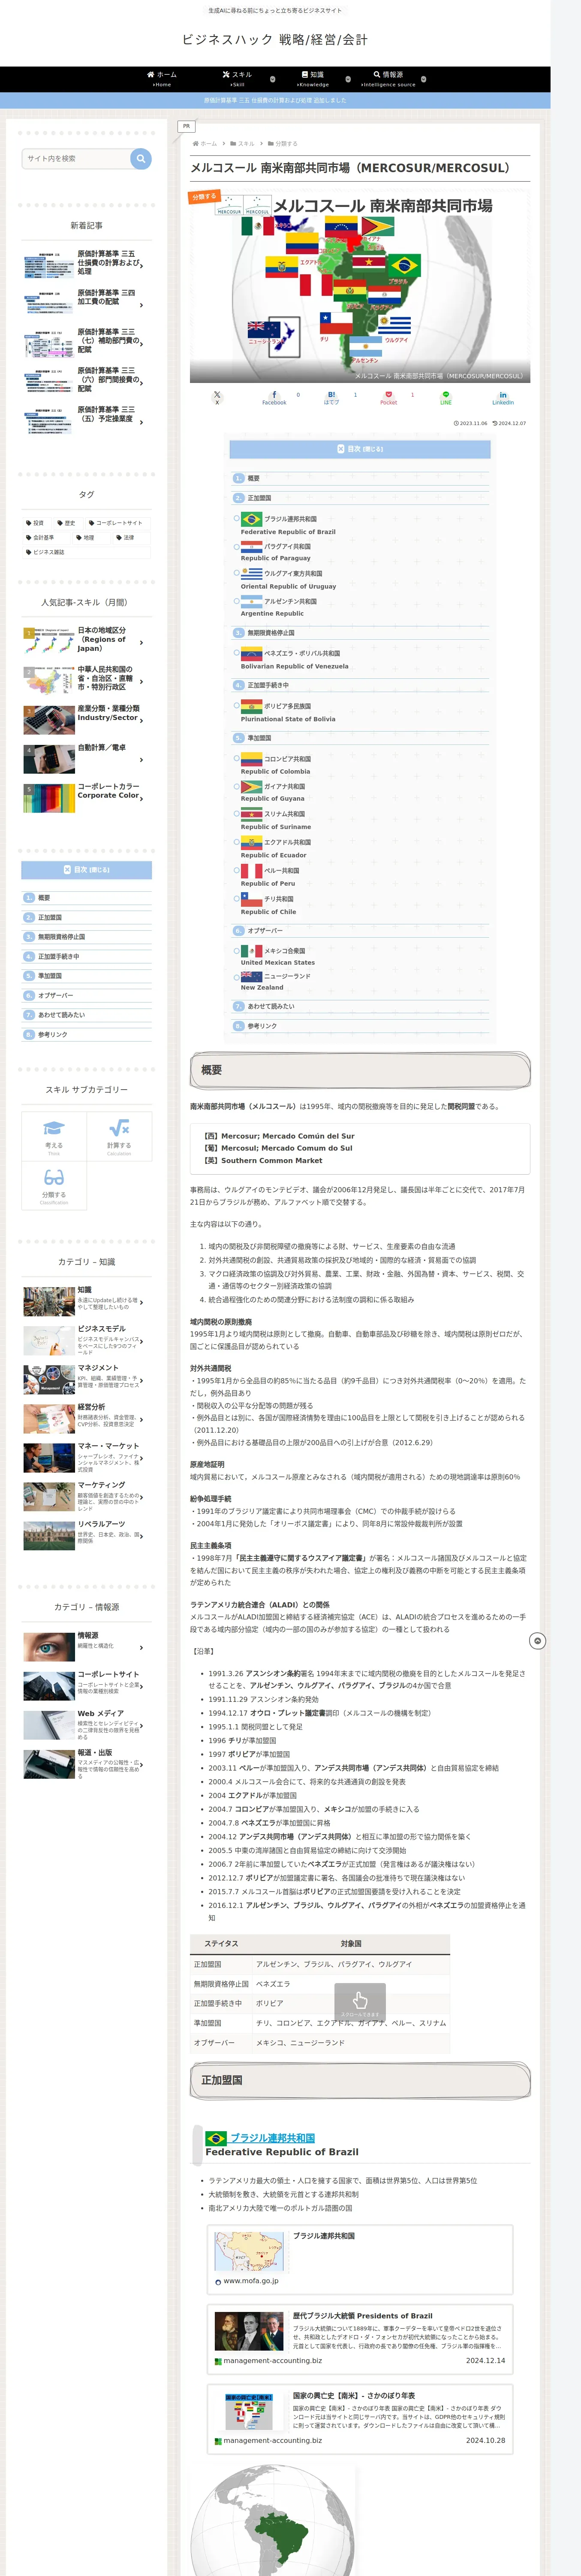Open the 日本の地域区分 popular article thumbnail
Screen dimensions: 581x2576
(x=49, y=640)
